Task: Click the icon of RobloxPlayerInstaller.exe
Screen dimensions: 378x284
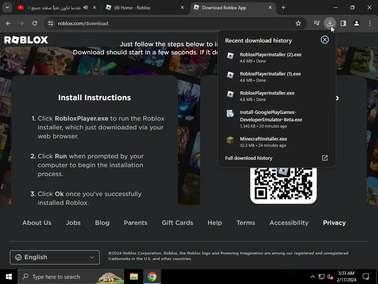Action: click(230, 94)
